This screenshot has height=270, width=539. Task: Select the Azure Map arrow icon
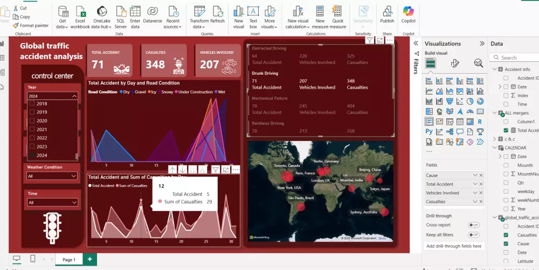460,111
